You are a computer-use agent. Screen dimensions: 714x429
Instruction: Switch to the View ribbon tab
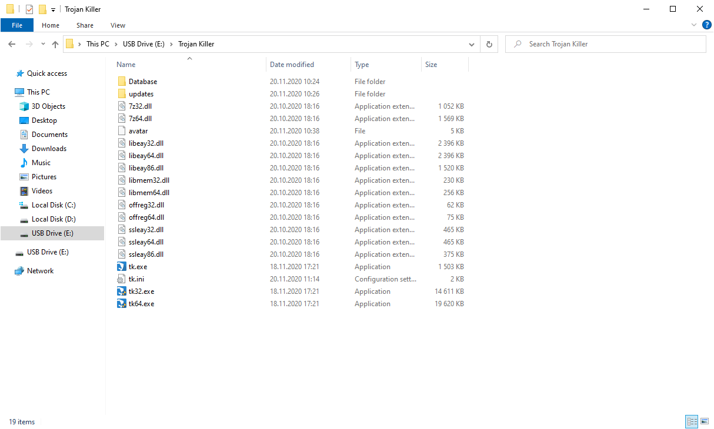coord(118,25)
